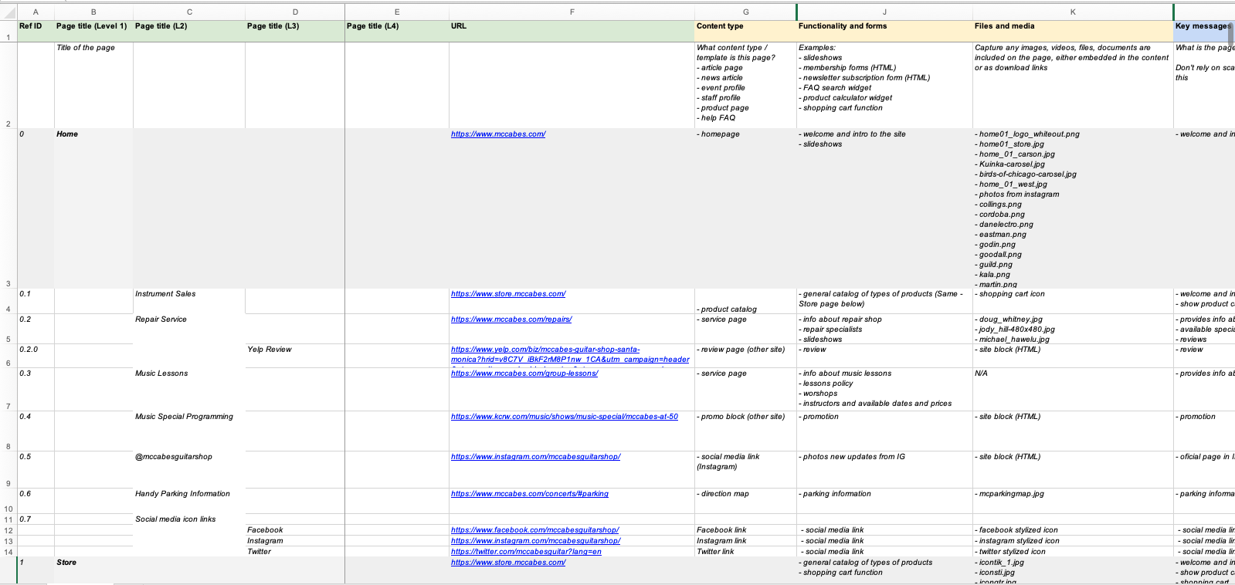Select the 'Twitter' L3 title cell
This screenshot has width=1235, height=585.
[295, 552]
